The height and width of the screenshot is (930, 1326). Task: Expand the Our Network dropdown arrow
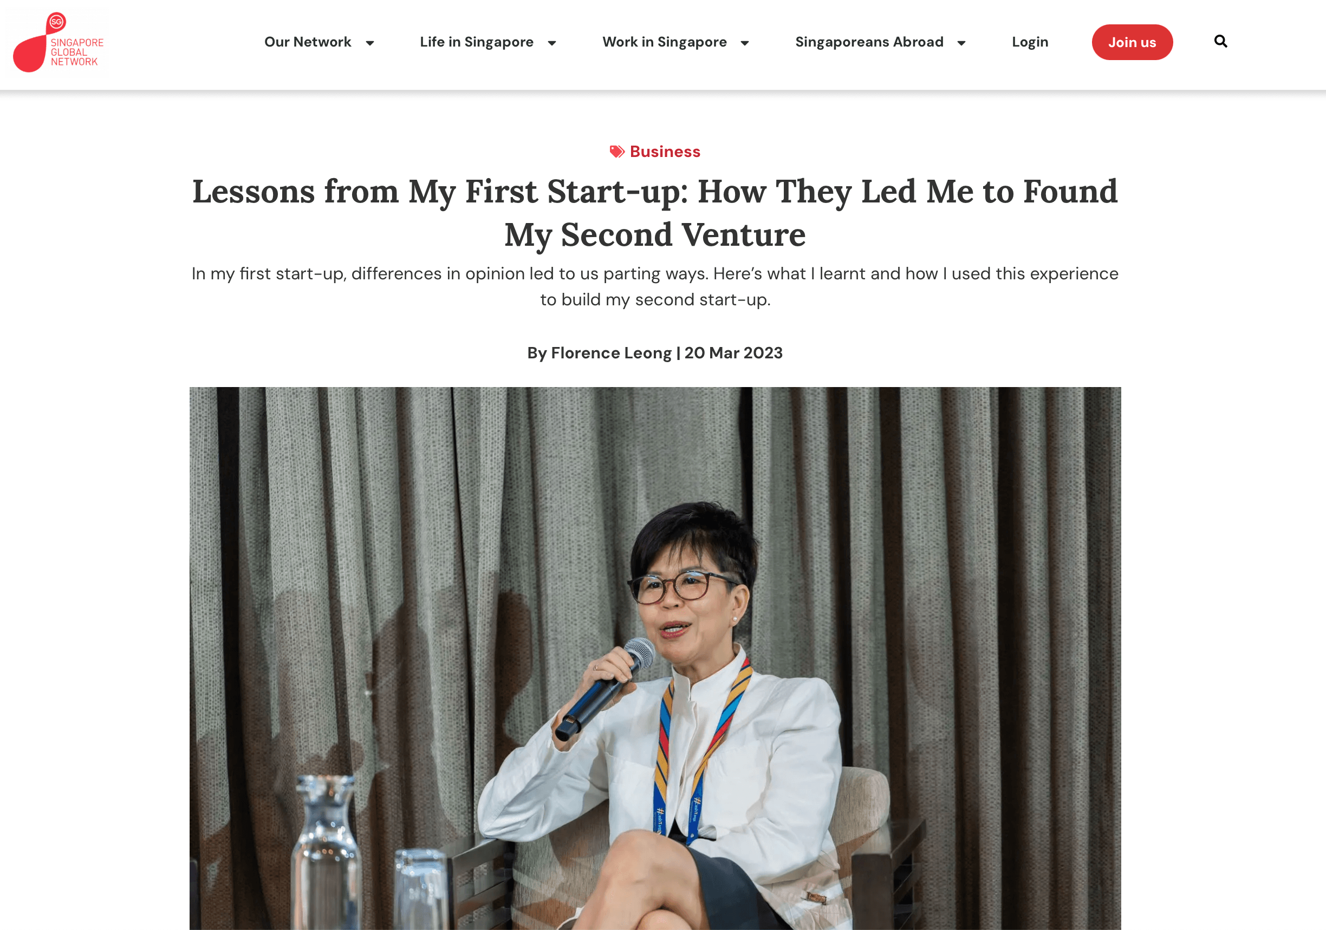369,43
